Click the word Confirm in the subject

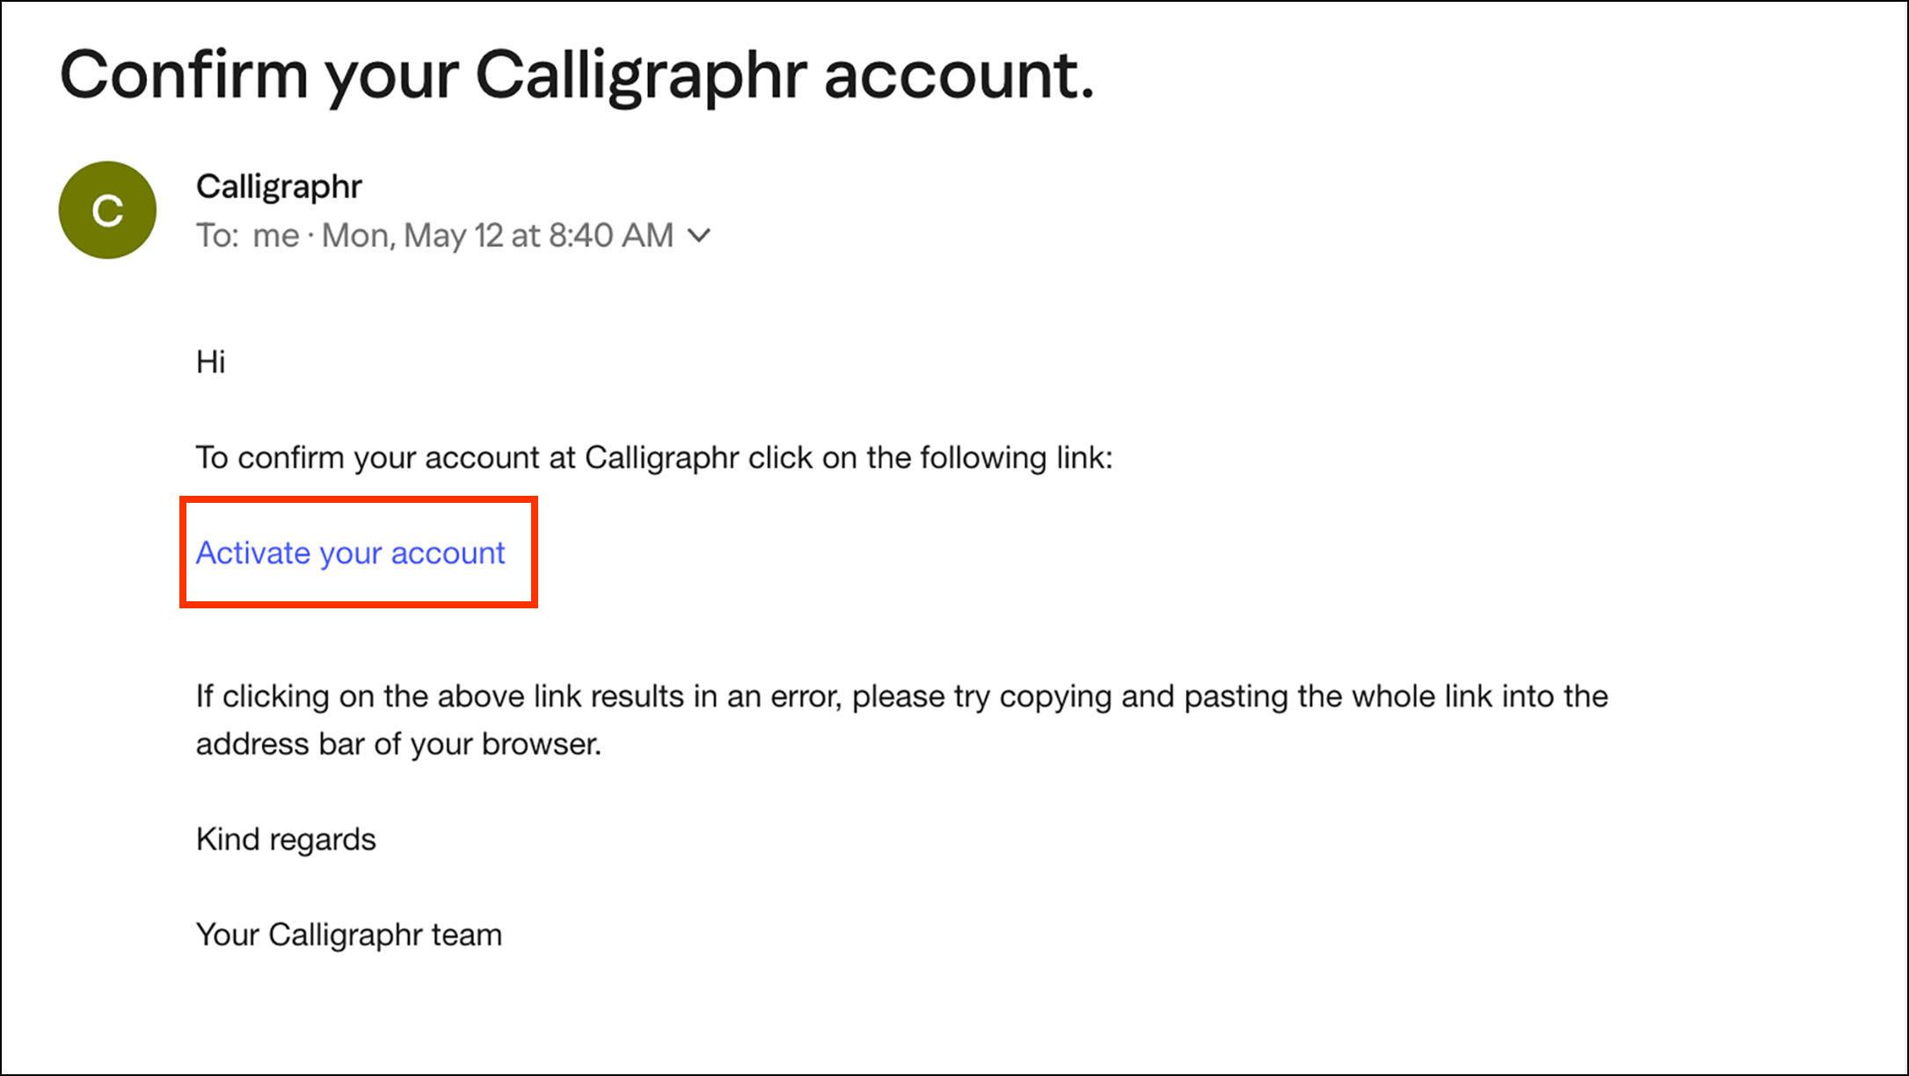[183, 76]
